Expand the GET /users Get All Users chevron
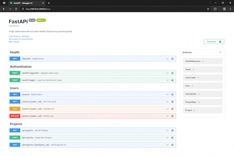Image resolution: width=234 pixels, height=156 pixels. [167, 94]
